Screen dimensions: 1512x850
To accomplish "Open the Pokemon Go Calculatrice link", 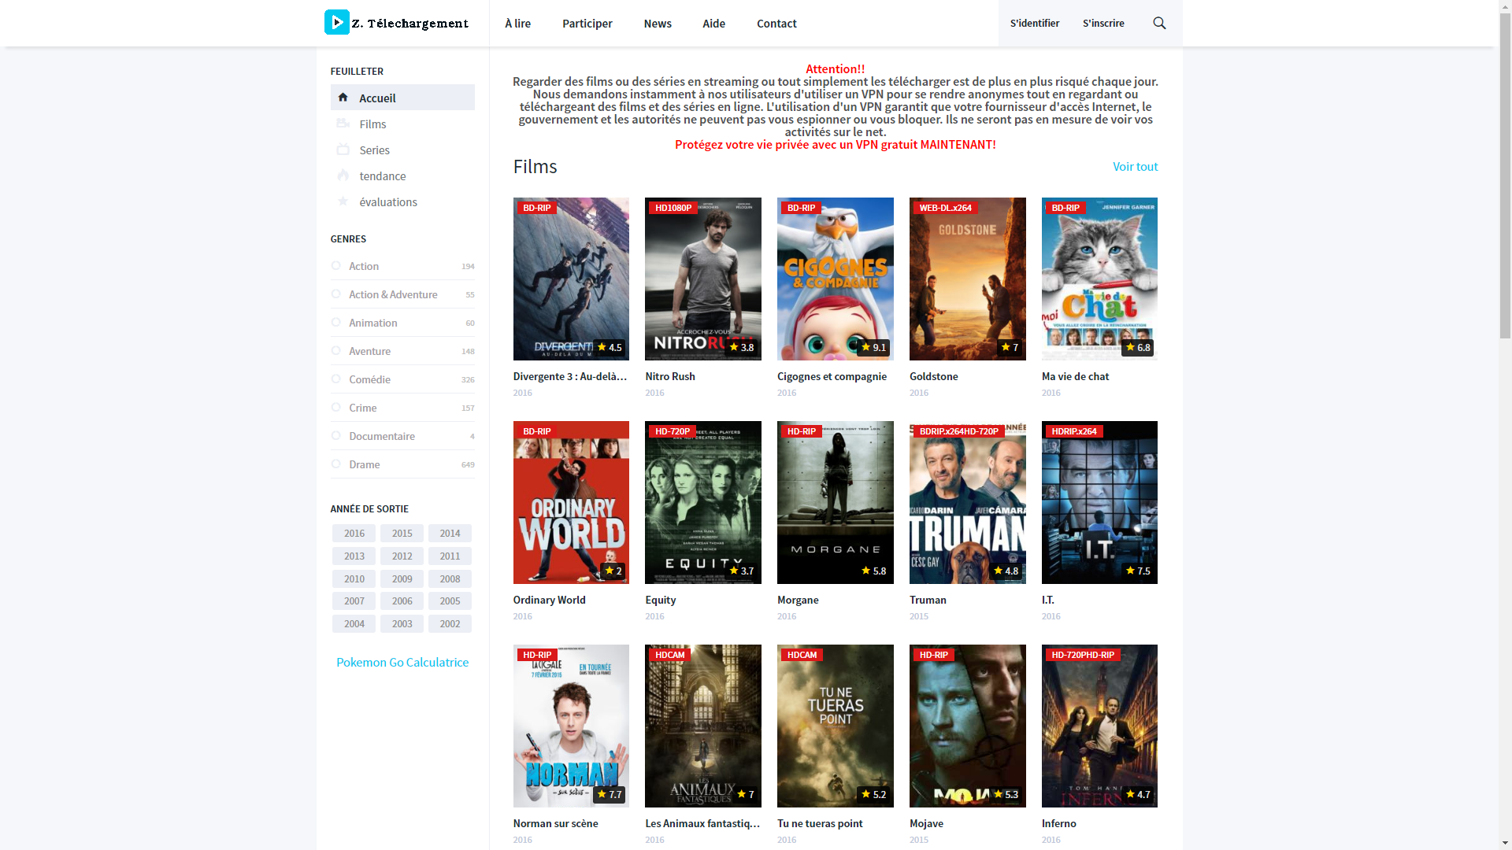I will 402,662.
